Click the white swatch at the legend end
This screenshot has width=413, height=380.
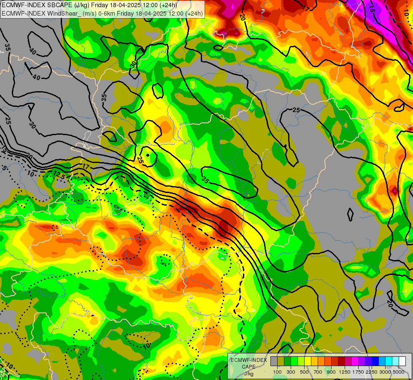402,361
